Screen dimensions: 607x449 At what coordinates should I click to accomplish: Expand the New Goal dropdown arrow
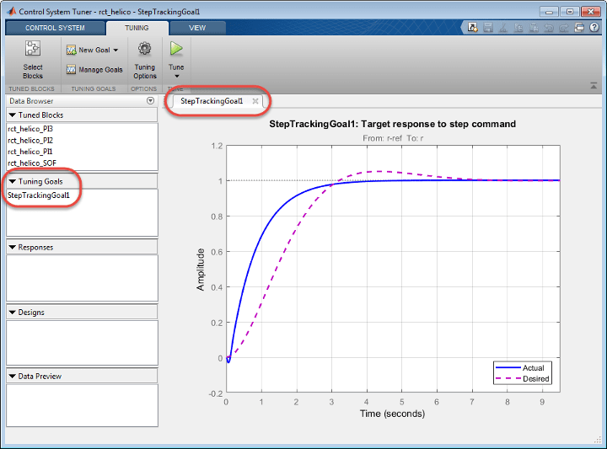coord(115,51)
